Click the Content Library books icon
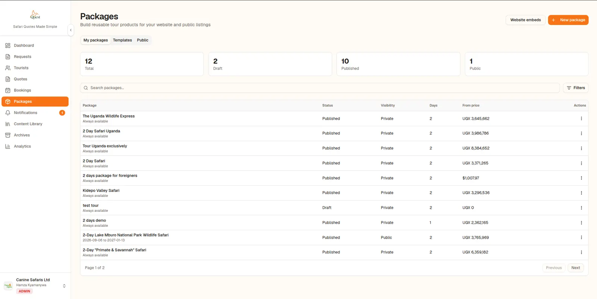Screen dimensions: 597x299 [8, 124]
